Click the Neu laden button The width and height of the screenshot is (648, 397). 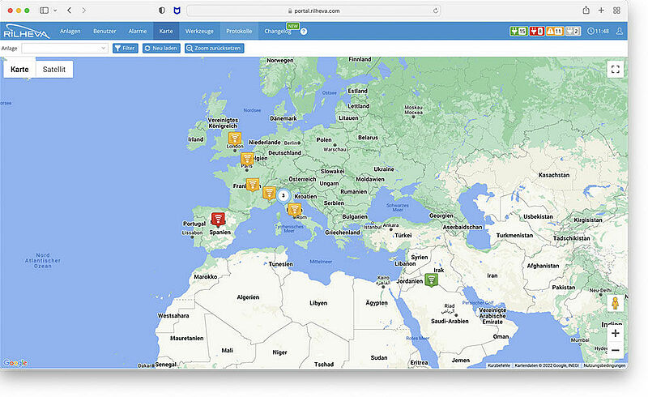tap(160, 49)
